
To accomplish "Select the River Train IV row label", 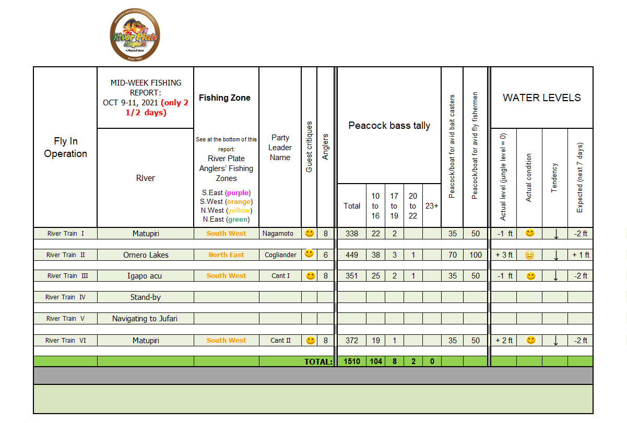I will pyautogui.click(x=65, y=297).
